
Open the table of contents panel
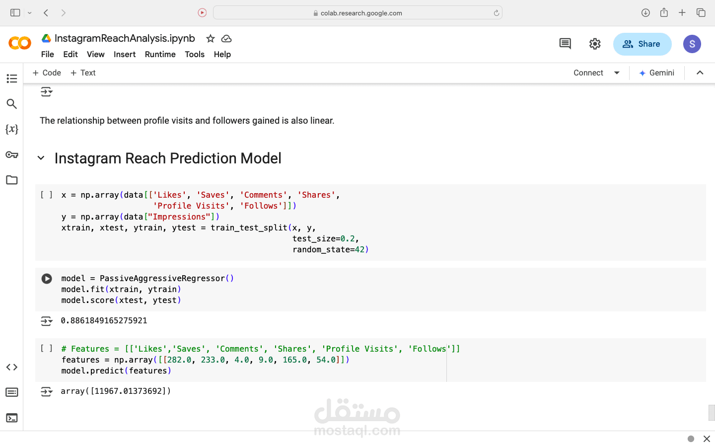pyautogui.click(x=12, y=78)
